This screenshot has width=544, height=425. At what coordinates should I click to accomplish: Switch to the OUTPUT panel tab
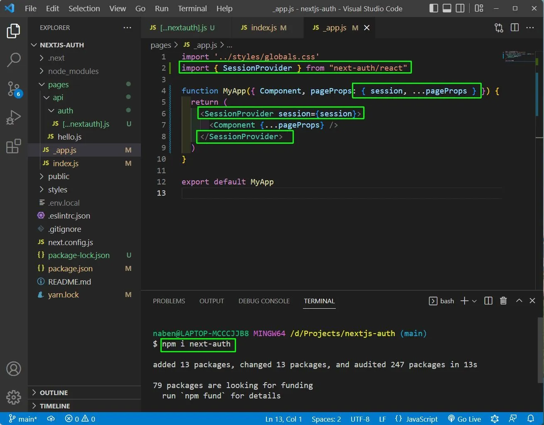click(x=212, y=301)
